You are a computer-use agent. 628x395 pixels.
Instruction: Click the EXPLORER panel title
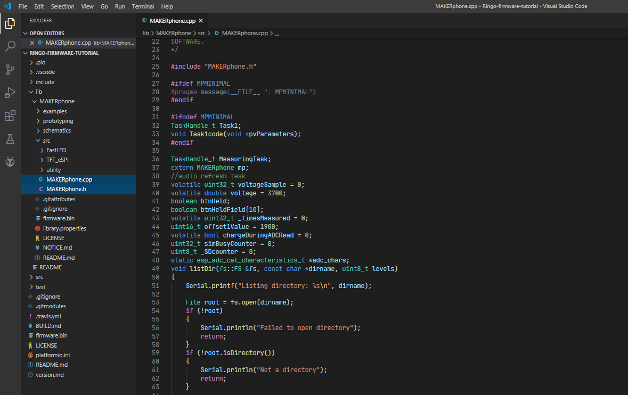point(41,20)
